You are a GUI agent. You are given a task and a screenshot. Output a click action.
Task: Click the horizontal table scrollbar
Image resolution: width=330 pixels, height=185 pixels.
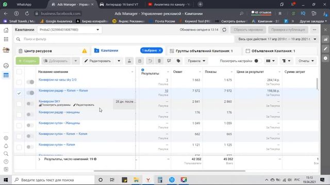click(170, 171)
